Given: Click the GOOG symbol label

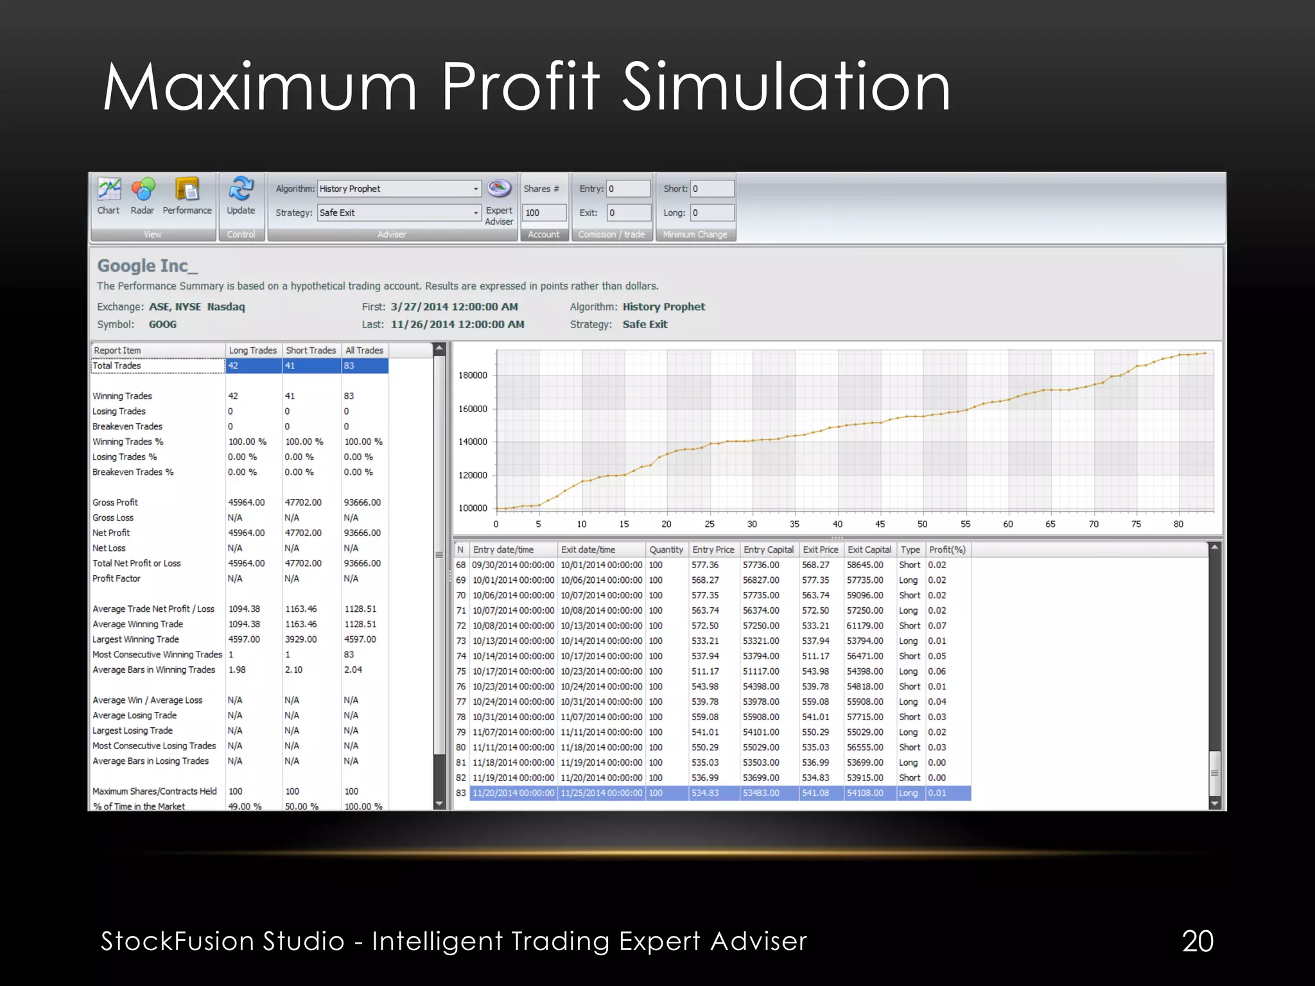Looking at the screenshot, I should [x=162, y=324].
